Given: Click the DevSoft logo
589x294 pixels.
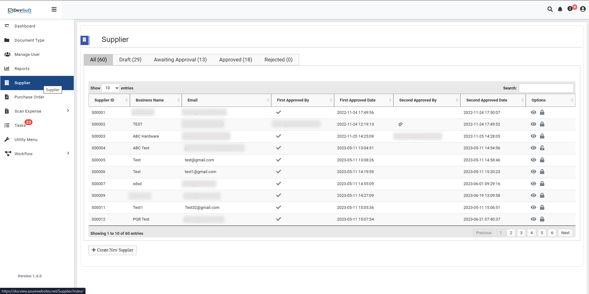Looking at the screenshot, I should [x=20, y=10].
